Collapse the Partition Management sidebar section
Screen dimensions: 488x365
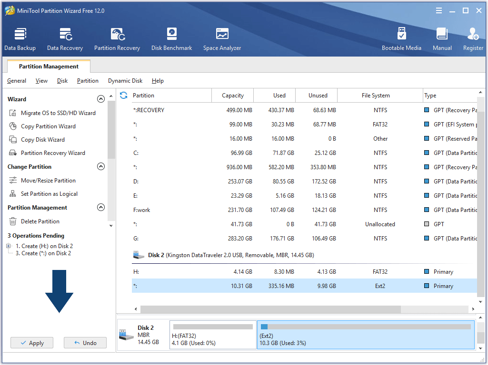click(x=101, y=207)
